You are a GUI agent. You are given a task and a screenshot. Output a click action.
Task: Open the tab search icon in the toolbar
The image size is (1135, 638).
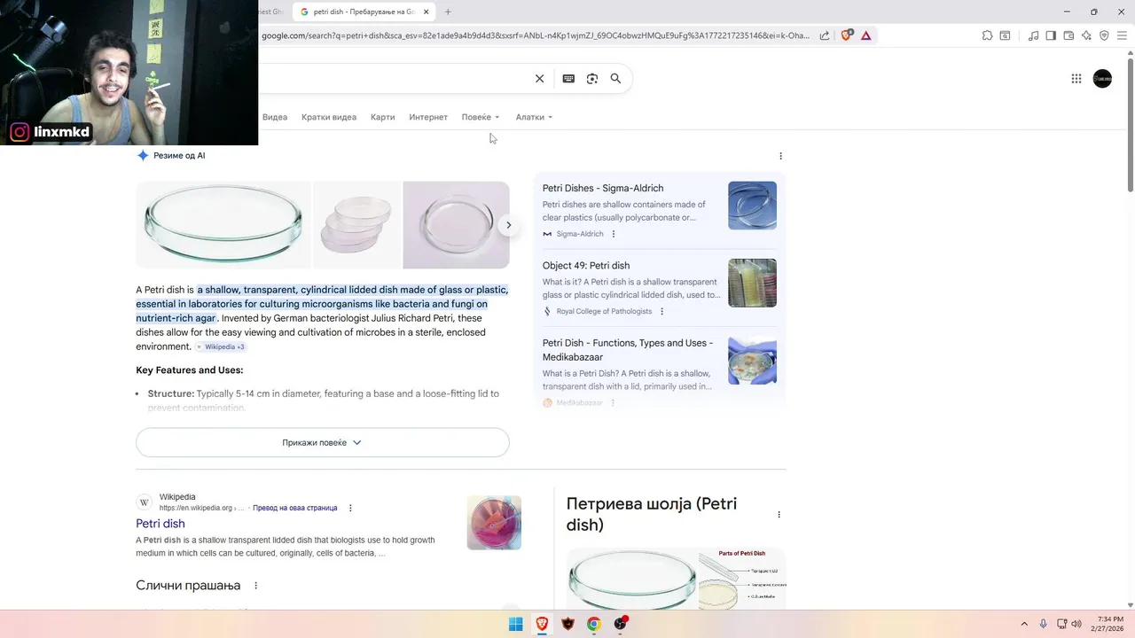pos(1005,35)
